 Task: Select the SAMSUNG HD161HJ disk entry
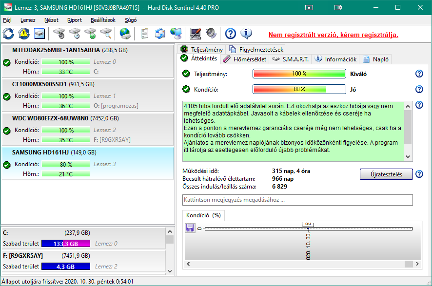88,164
